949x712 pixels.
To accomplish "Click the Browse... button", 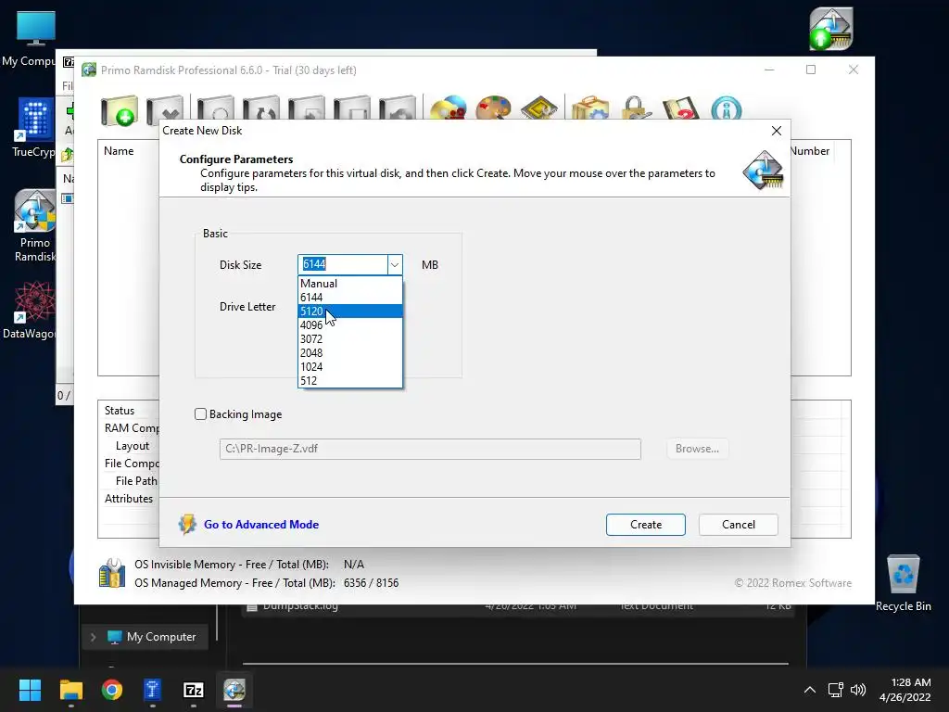I will (x=697, y=449).
